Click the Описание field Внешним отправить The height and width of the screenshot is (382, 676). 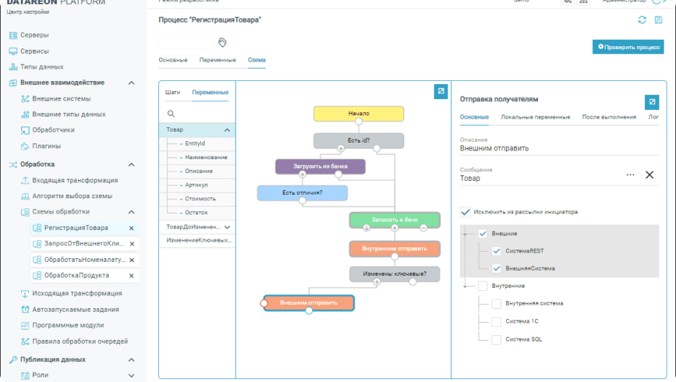(559, 148)
